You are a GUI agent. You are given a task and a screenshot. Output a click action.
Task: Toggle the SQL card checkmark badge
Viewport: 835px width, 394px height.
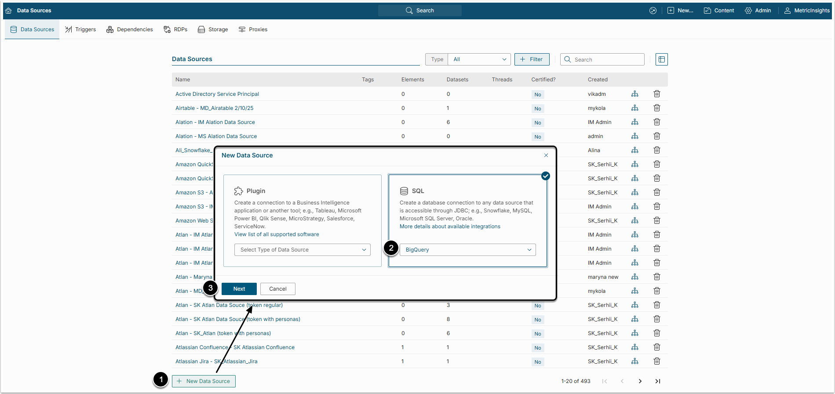tap(546, 176)
